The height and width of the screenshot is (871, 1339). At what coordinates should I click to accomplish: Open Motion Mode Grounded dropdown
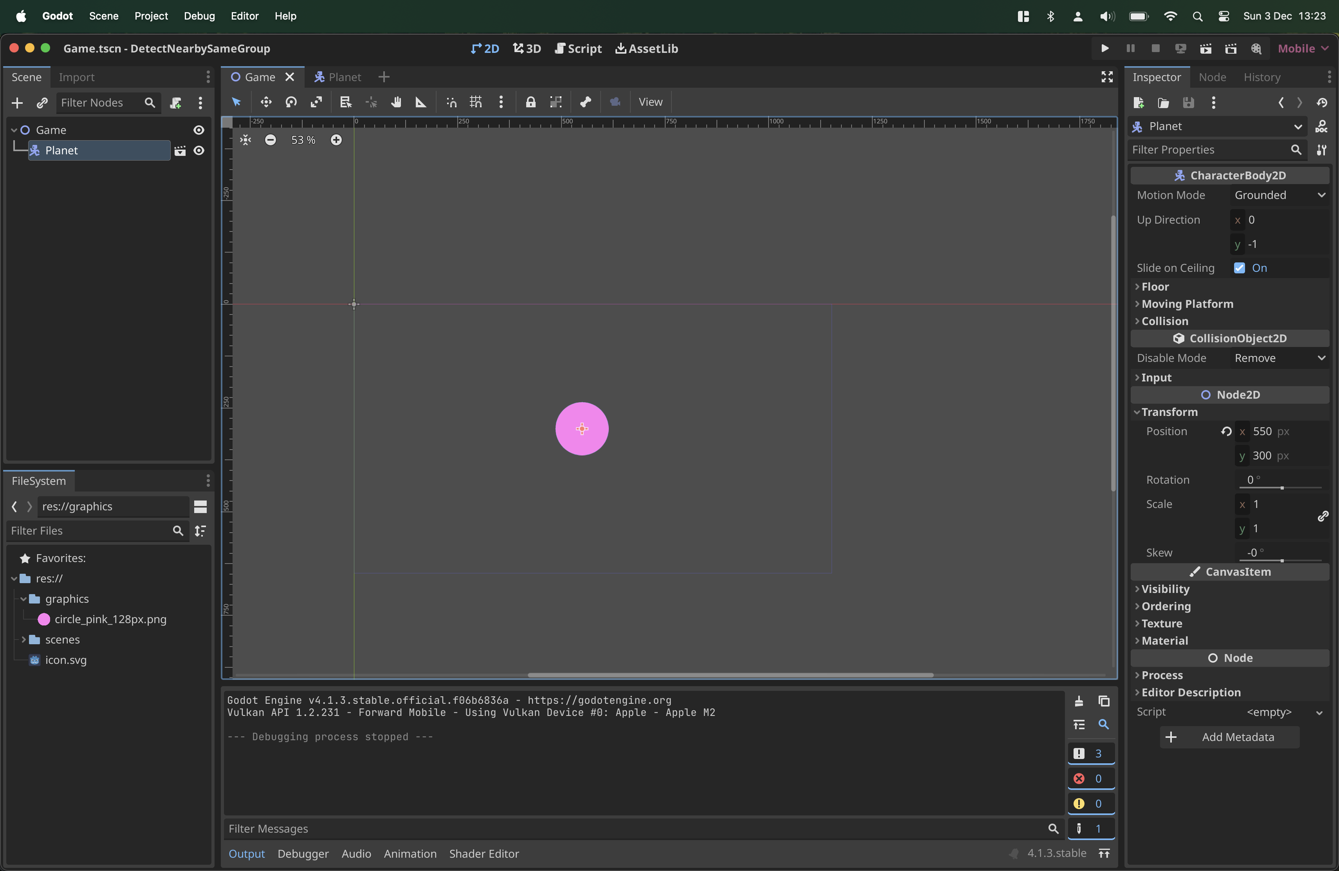point(1280,195)
